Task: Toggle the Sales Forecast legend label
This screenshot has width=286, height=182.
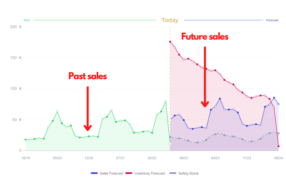Action: coord(111,173)
